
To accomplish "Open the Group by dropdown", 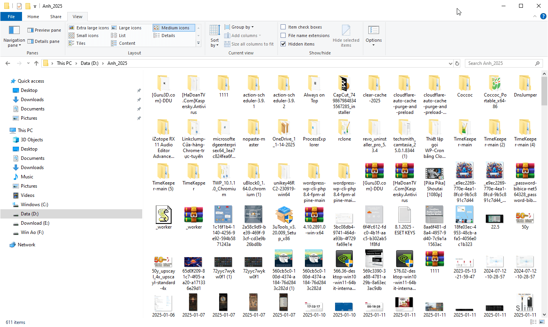I will tap(239, 27).
